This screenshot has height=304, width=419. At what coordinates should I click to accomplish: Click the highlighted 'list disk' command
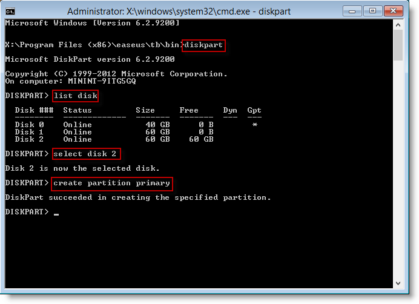click(x=75, y=96)
